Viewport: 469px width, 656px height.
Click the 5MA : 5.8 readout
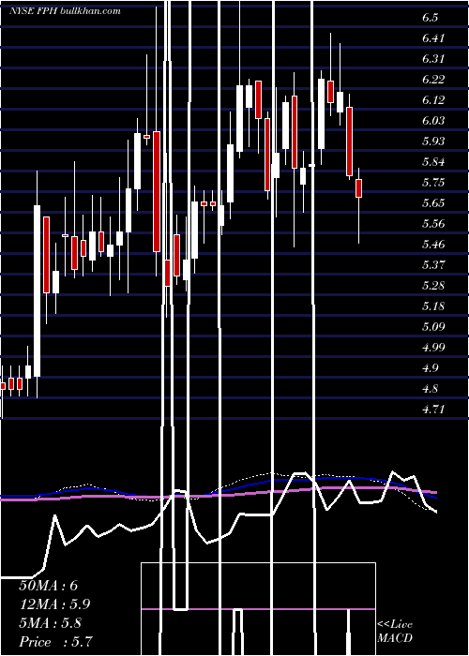pyautogui.click(x=52, y=623)
